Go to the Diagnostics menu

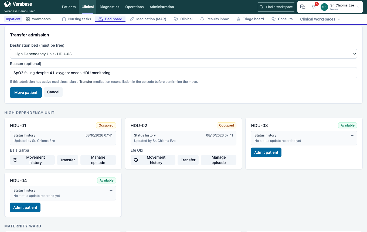pos(109,7)
